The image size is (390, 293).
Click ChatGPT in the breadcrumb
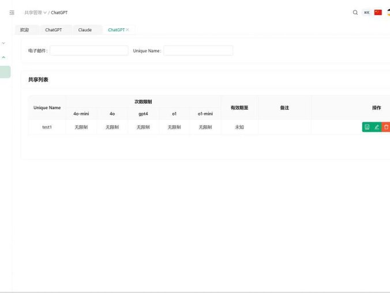pyautogui.click(x=59, y=13)
